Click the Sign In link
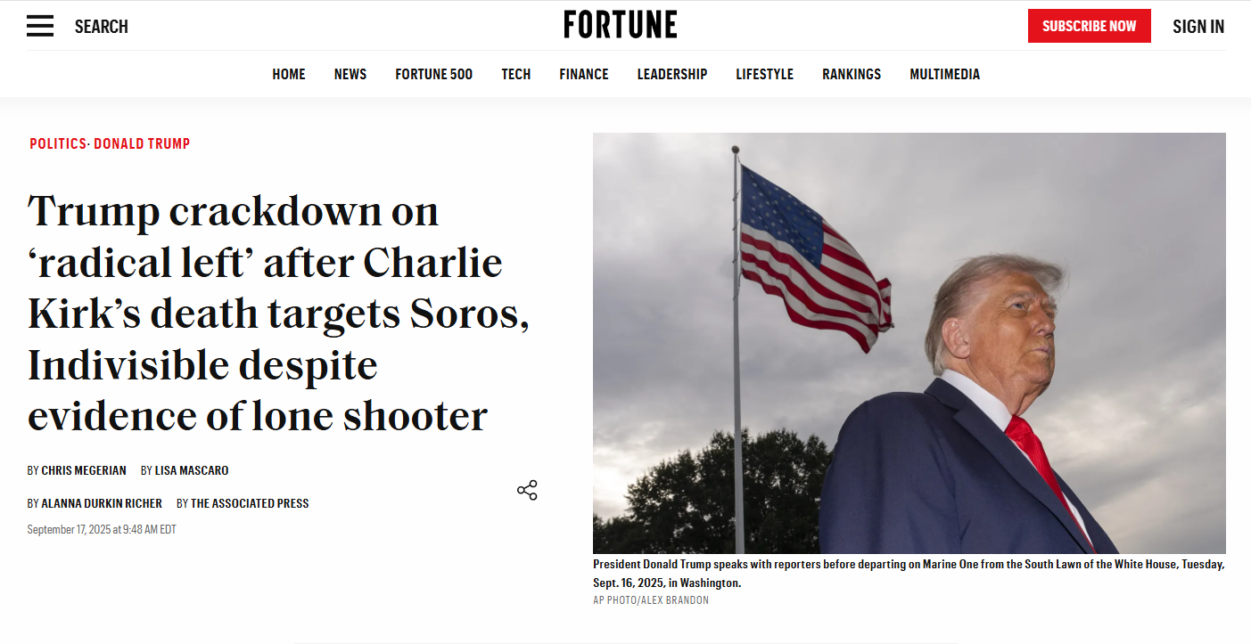Viewport: 1251px width, 644px height. [x=1198, y=27]
